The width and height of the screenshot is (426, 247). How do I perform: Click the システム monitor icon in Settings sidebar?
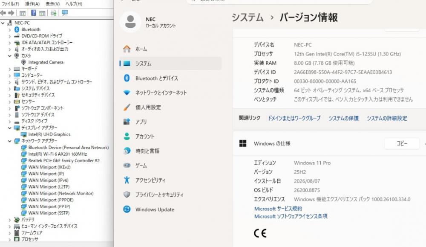click(x=127, y=64)
